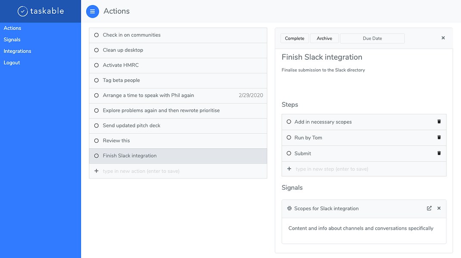Edit description 'Finalise submission to the Slack directory'
Screen dimensions: 461x258
pos(323,70)
